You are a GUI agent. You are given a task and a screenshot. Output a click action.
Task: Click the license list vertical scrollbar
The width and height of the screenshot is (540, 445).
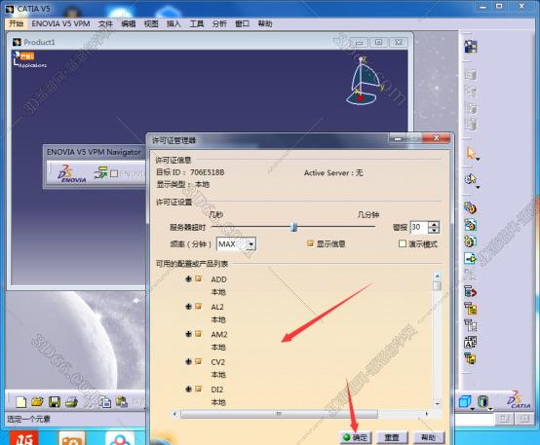click(437, 339)
